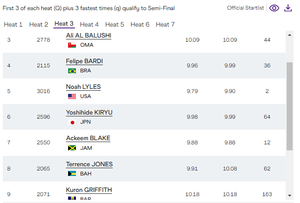Click the vertical scrollbar thumb
The width and height of the screenshot is (300, 203).
click(289, 105)
